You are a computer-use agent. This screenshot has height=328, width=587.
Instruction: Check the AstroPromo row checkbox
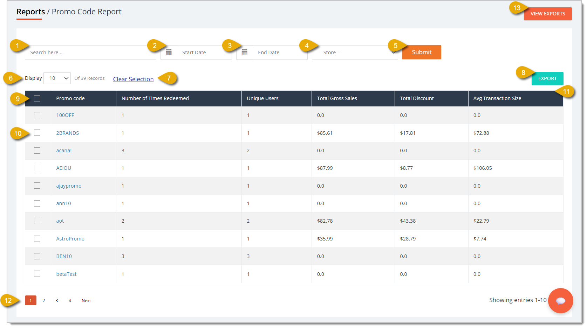[37, 239]
